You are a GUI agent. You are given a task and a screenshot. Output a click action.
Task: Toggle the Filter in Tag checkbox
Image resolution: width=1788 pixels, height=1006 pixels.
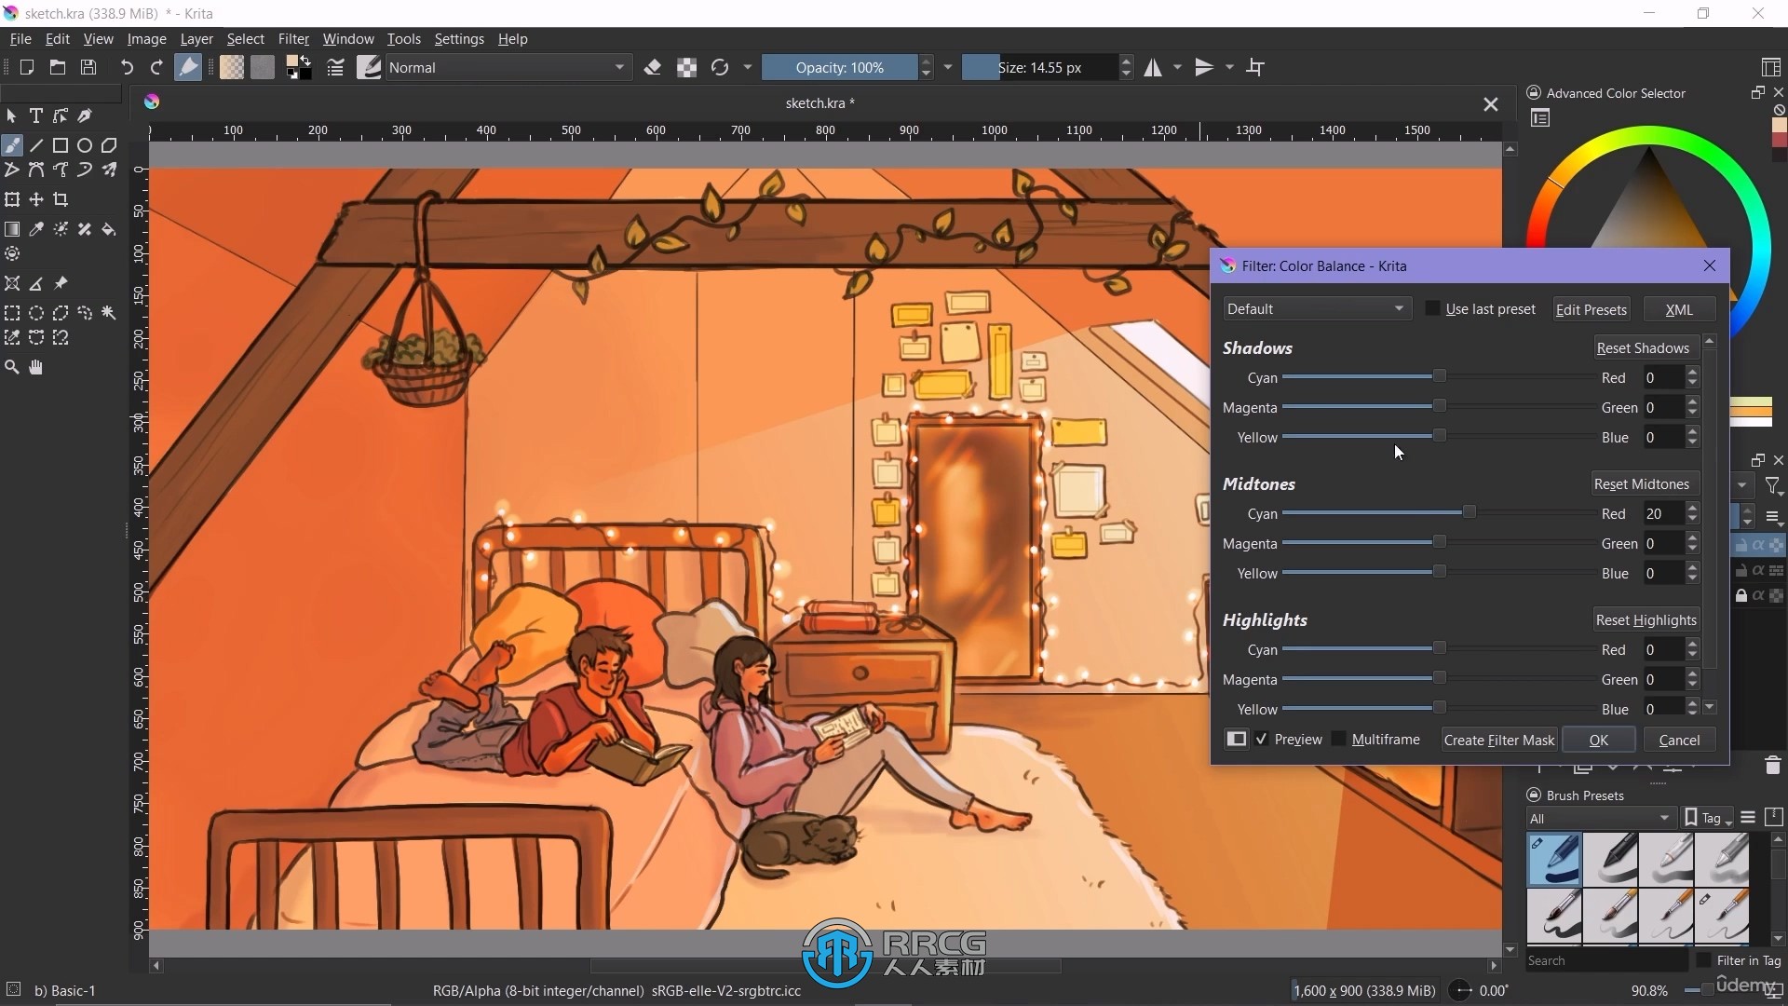pyautogui.click(x=1704, y=960)
